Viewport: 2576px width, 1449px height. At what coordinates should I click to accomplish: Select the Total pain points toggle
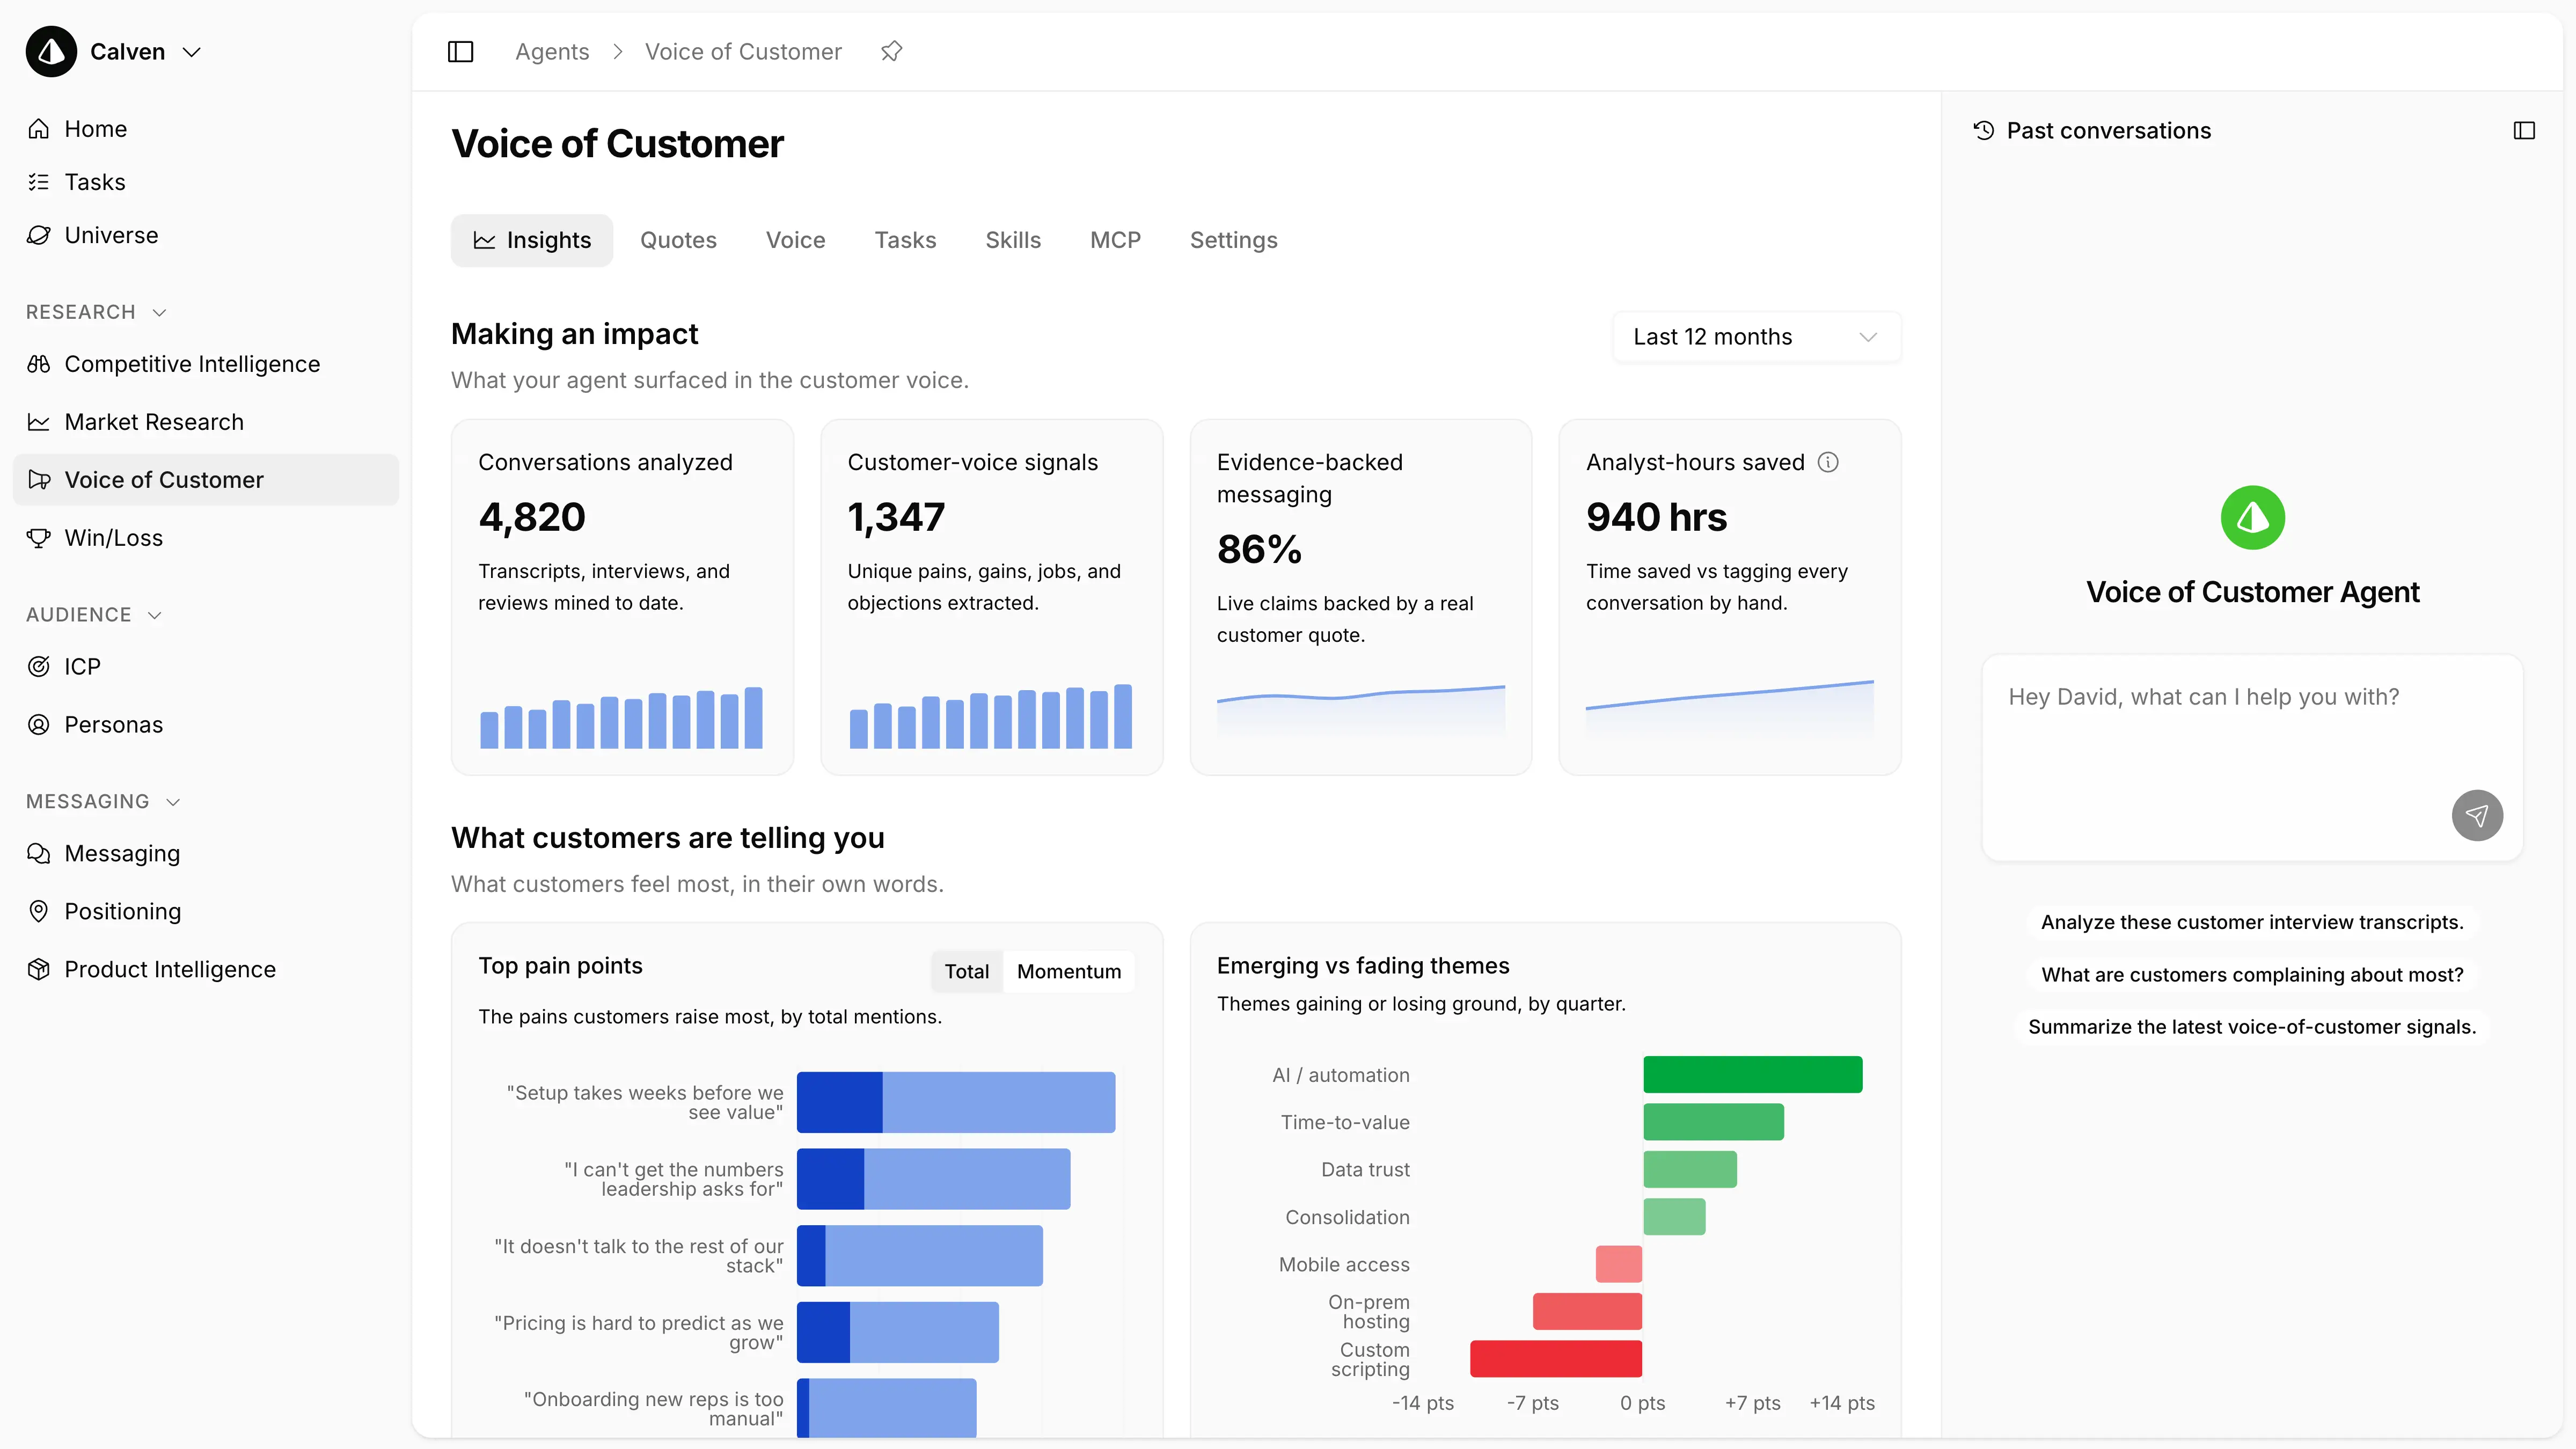[x=966, y=971]
